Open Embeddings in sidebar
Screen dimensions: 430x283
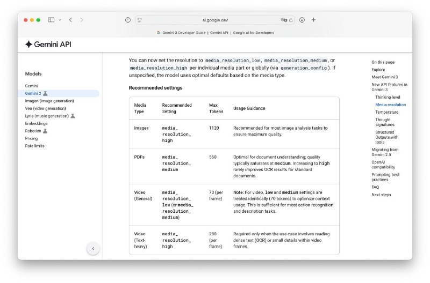point(36,123)
